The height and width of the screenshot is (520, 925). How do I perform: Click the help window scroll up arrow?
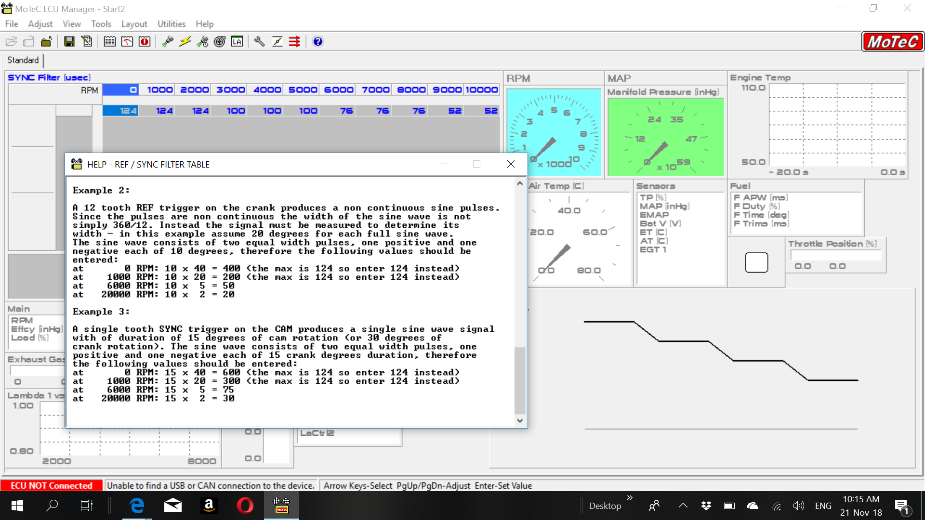pos(520,183)
